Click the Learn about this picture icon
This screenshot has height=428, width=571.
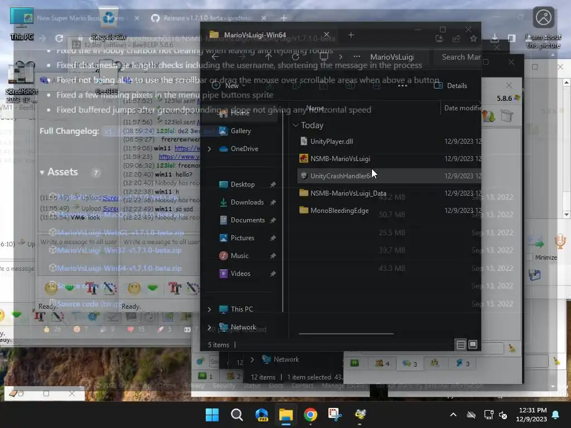[543, 27]
